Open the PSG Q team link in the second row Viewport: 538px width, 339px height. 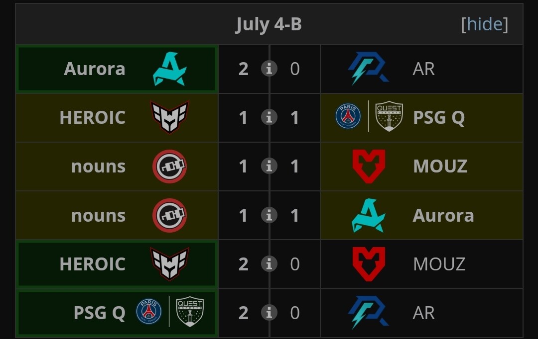[x=439, y=117]
